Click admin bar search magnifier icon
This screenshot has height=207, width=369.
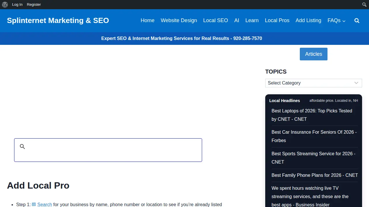(x=364, y=5)
